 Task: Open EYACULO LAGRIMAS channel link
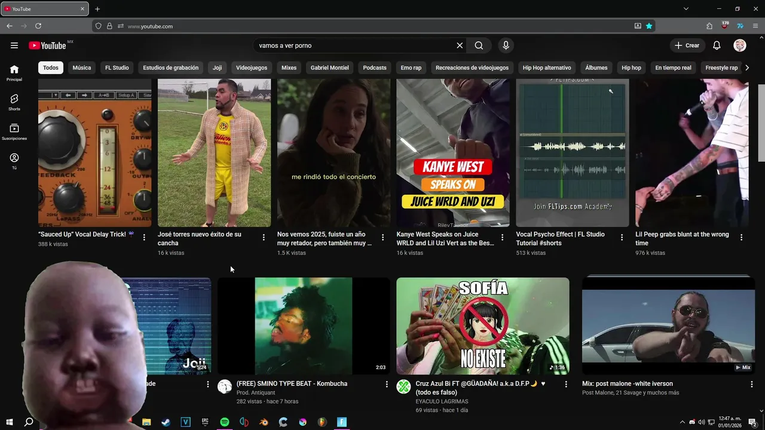(442, 402)
